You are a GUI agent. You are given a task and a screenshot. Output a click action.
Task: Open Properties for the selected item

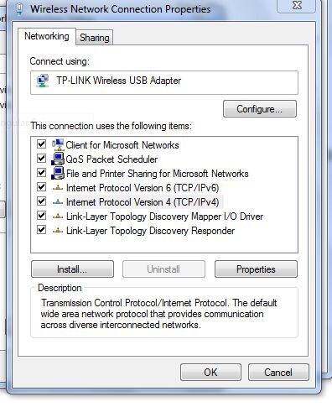(256, 269)
